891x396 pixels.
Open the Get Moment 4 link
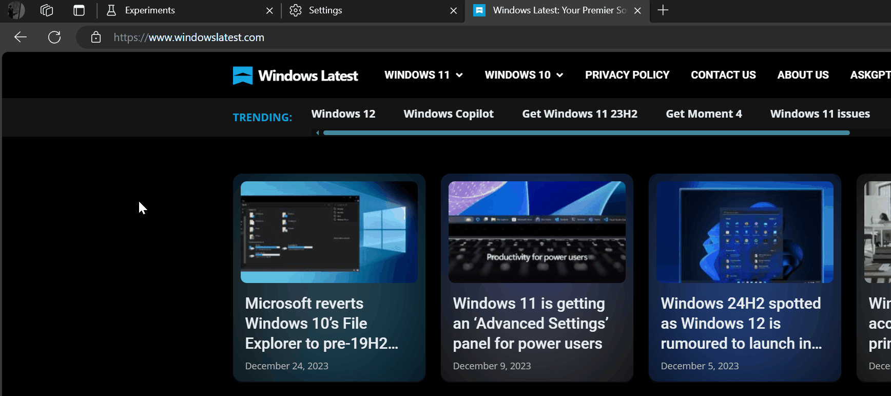pyautogui.click(x=704, y=114)
